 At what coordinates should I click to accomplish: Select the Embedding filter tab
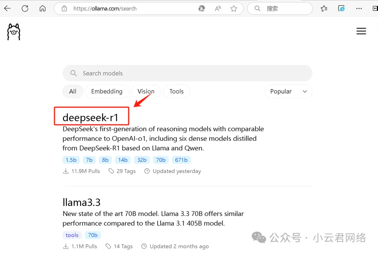107,92
